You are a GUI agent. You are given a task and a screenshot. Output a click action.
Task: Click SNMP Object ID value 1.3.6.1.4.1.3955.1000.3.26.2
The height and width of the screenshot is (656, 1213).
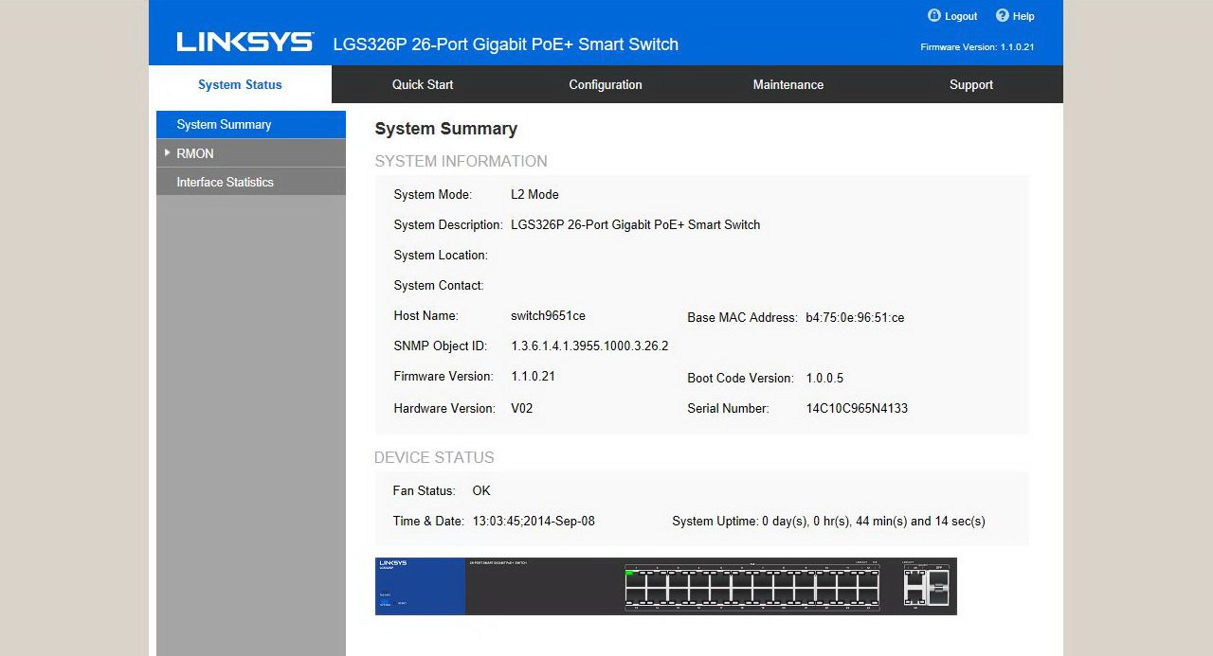pyautogui.click(x=589, y=346)
